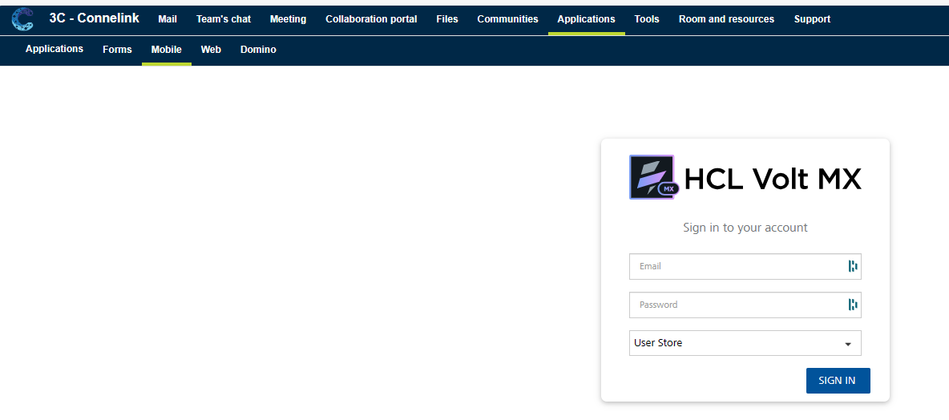The image size is (949, 420).
Task: Click password manager icon in Password field
Action: pos(853,305)
